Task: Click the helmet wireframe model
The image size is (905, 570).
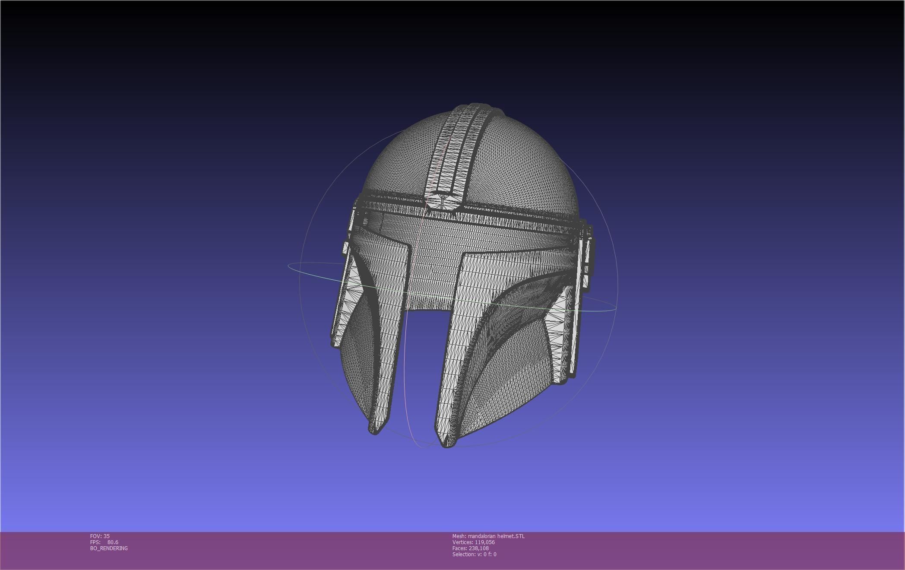Action: [462, 275]
